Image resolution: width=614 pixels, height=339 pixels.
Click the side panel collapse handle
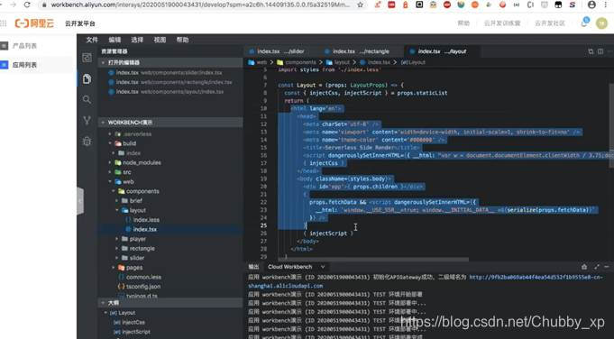[x=80, y=201]
